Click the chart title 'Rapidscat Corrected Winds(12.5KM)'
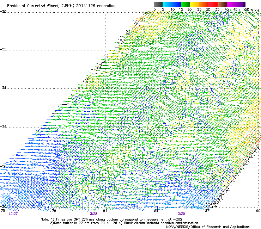The height and width of the screenshot is (229, 261). [x=41, y=6]
